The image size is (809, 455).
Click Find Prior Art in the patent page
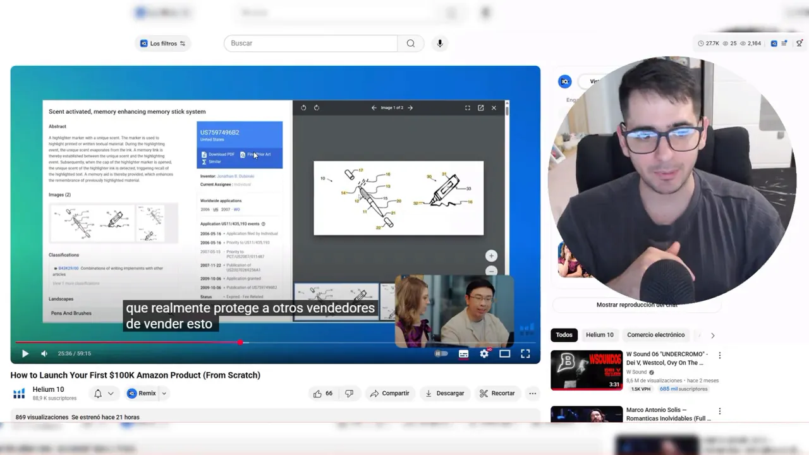(x=256, y=154)
